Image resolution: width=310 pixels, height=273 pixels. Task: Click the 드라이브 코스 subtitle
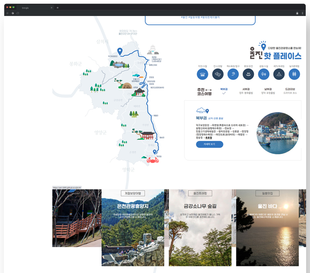point(290,93)
